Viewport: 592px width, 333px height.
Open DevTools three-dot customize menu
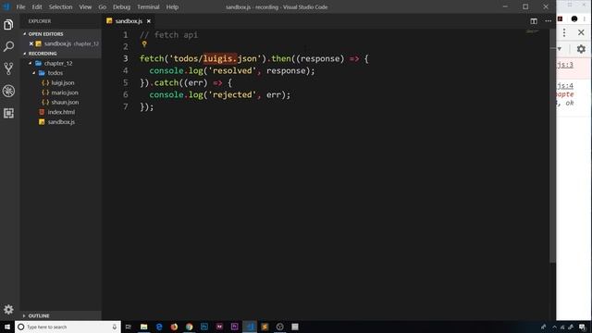pos(564,32)
